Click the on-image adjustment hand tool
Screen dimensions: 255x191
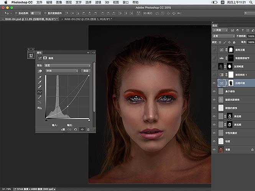tap(39, 71)
